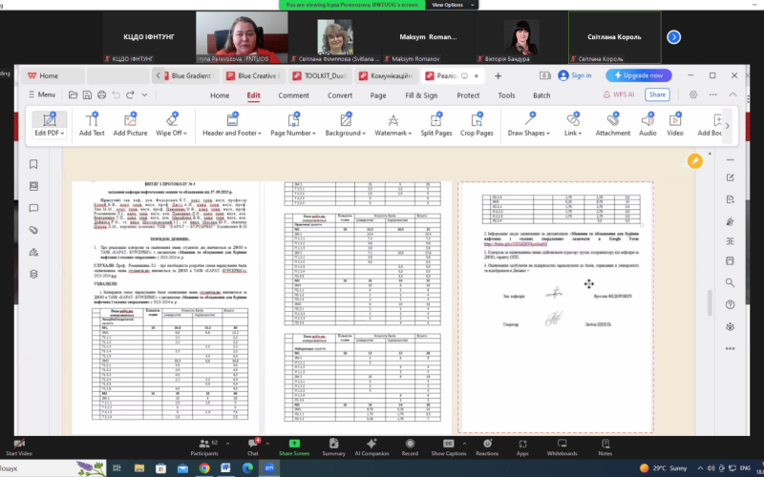Image resolution: width=764 pixels, height=477 pixels.
Task: Click the Split Pages tool
Action: click(436, 125)
